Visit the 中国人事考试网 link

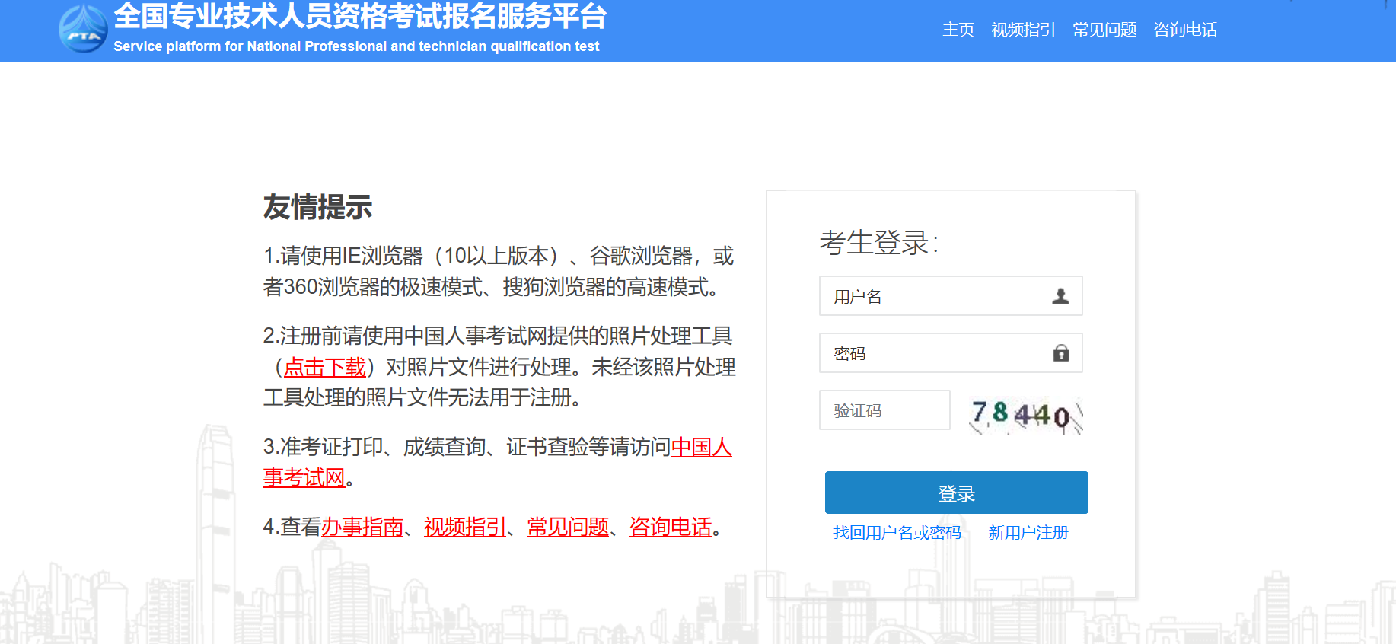tap(700, 448)
